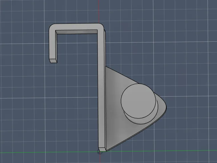Image resolution: width=217 pixels, height=163 pixels.
Task: Select the round knob's front circular face
Action: (138, 101)
